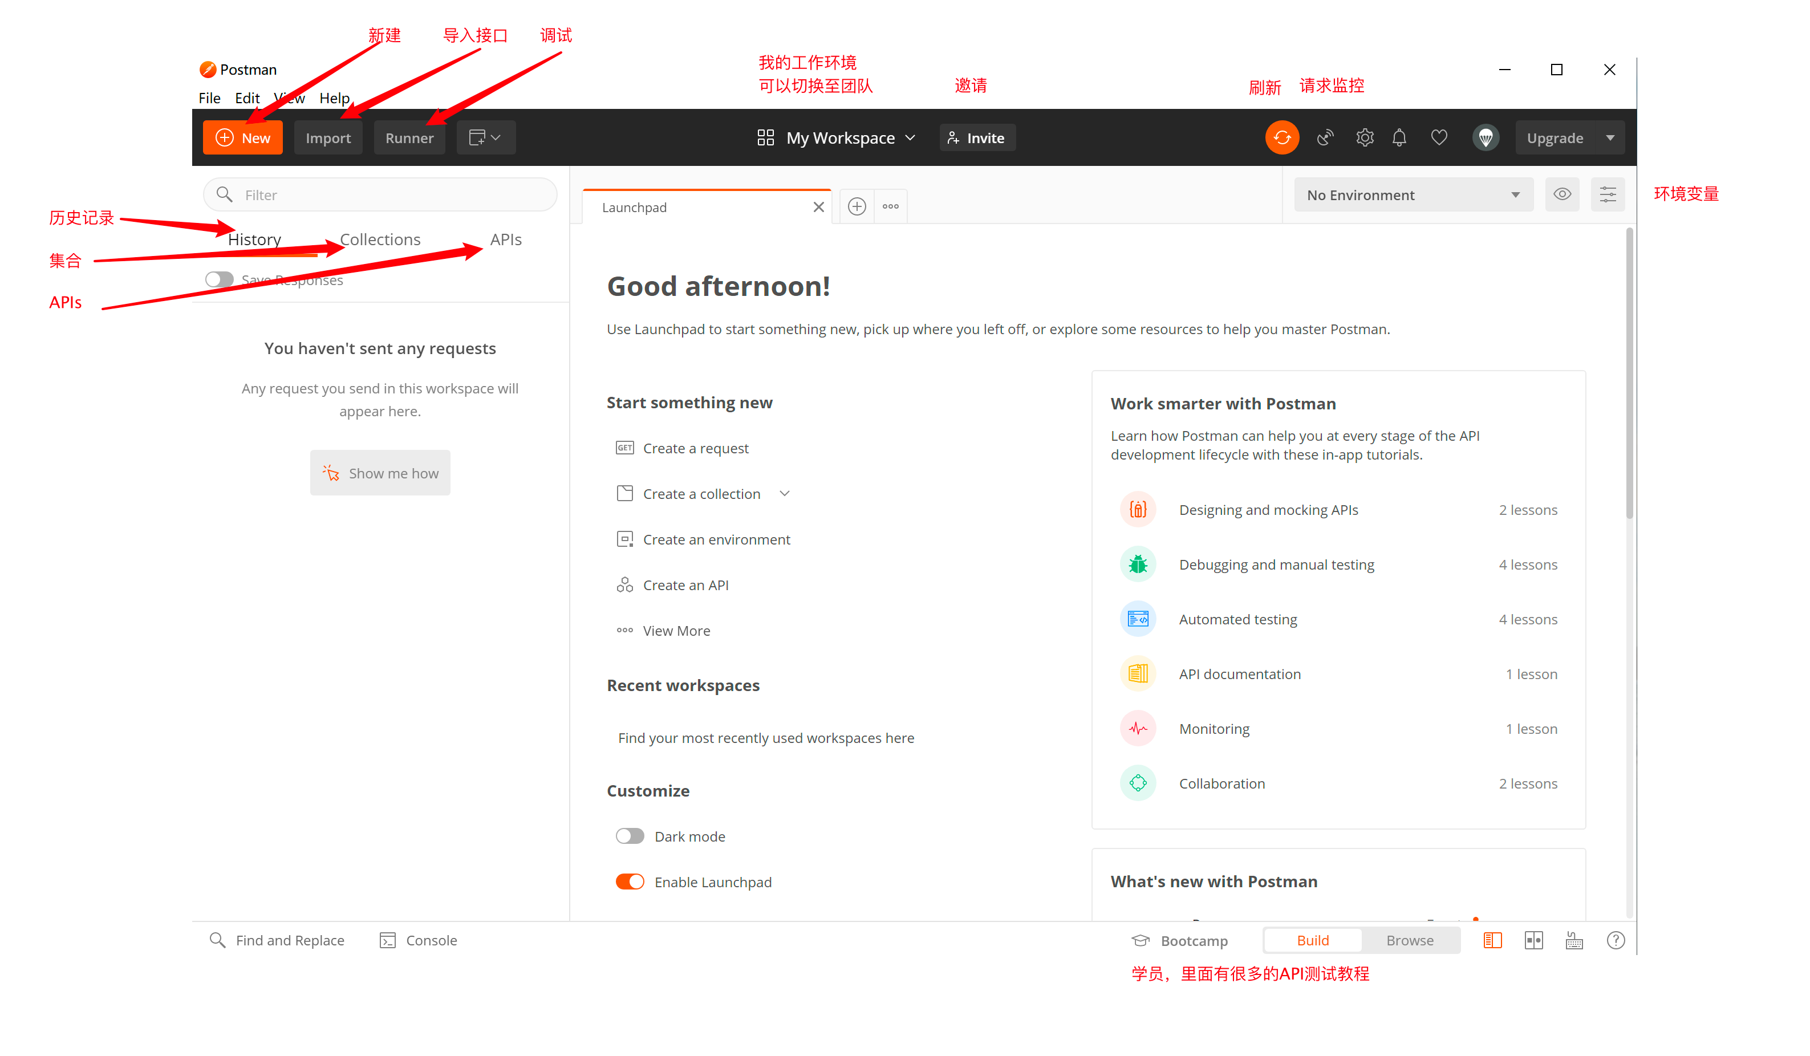
Task: Click the orange sync refresh icon
Action: pos(1281,138)
